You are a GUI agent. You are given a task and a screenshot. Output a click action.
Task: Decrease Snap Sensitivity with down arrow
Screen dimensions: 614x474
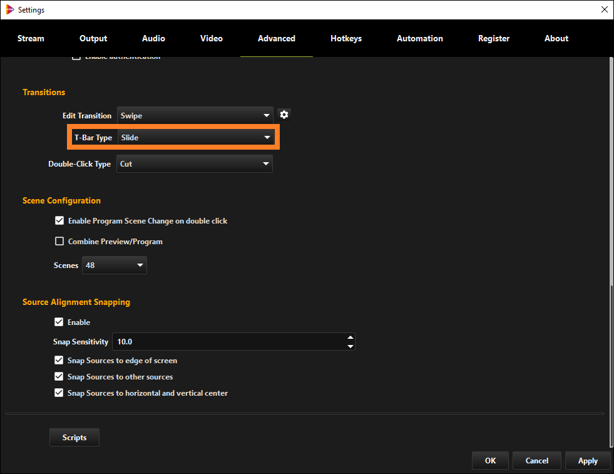[x=350, y=346]
